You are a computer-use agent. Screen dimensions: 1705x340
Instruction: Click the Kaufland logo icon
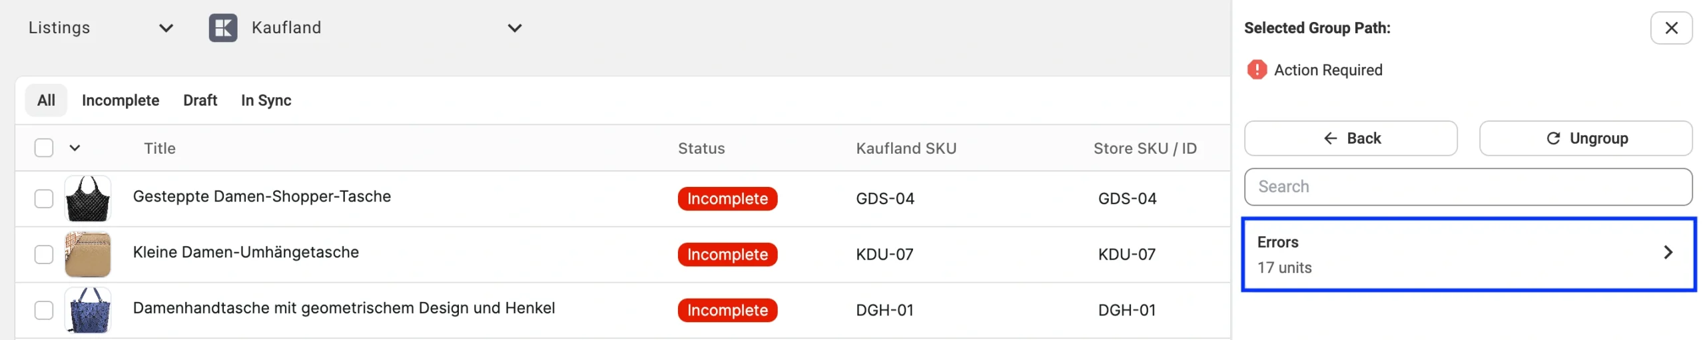tap(222, 28)
